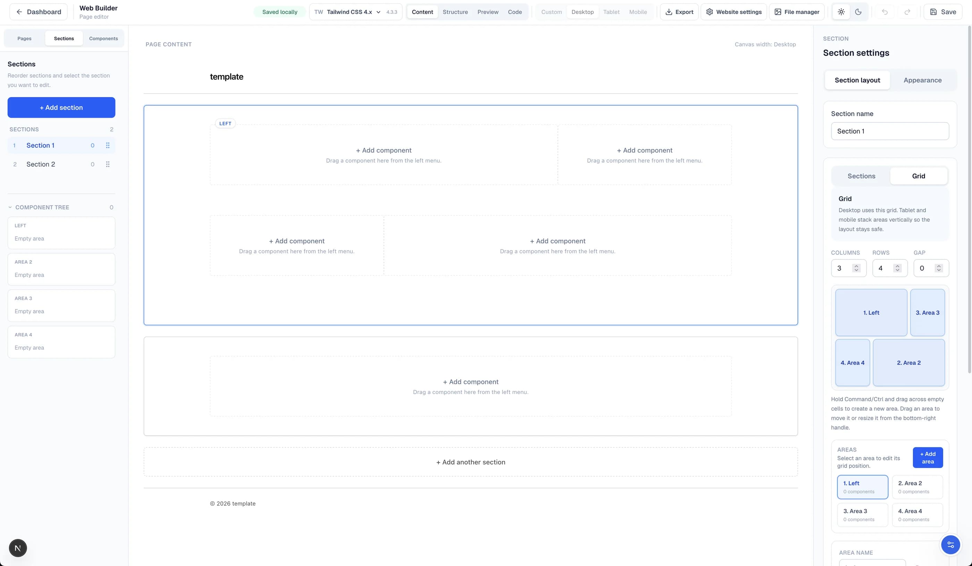The width and height of the screenshot is (972, 566).
Task: Click the Export download icon
Action: pos(669,12)
